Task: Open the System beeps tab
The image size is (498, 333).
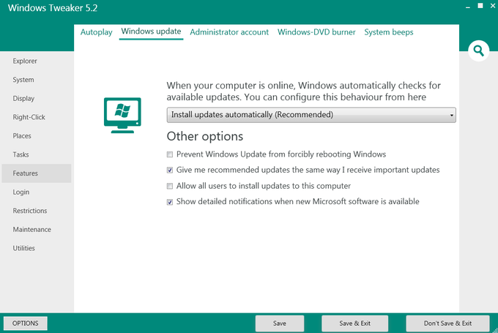Action: coord(389,32)
